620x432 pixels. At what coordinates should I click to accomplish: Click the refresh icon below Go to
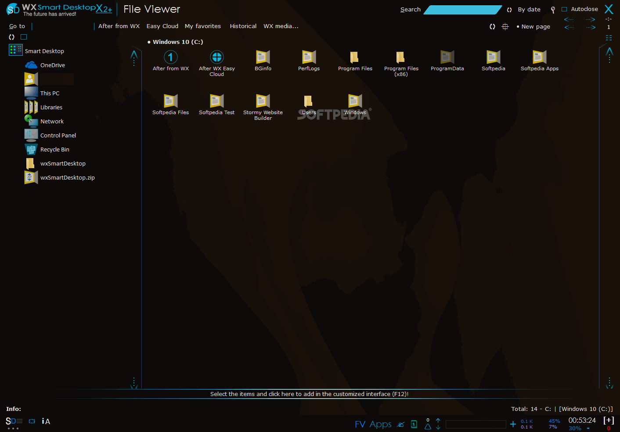12,37
